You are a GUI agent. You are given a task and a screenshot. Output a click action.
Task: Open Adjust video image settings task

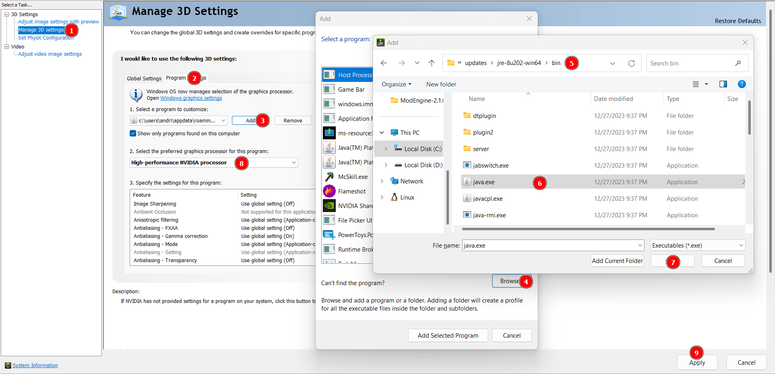point(50,54)
